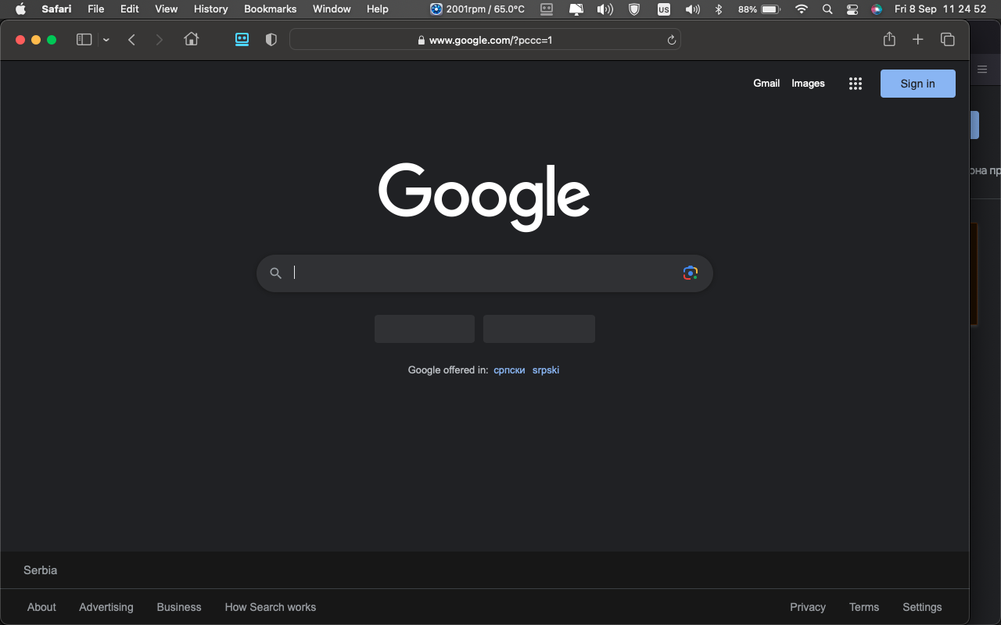The image size is (1001, 625).
Task: Open the History menu
Action: [x=211, y=9]
